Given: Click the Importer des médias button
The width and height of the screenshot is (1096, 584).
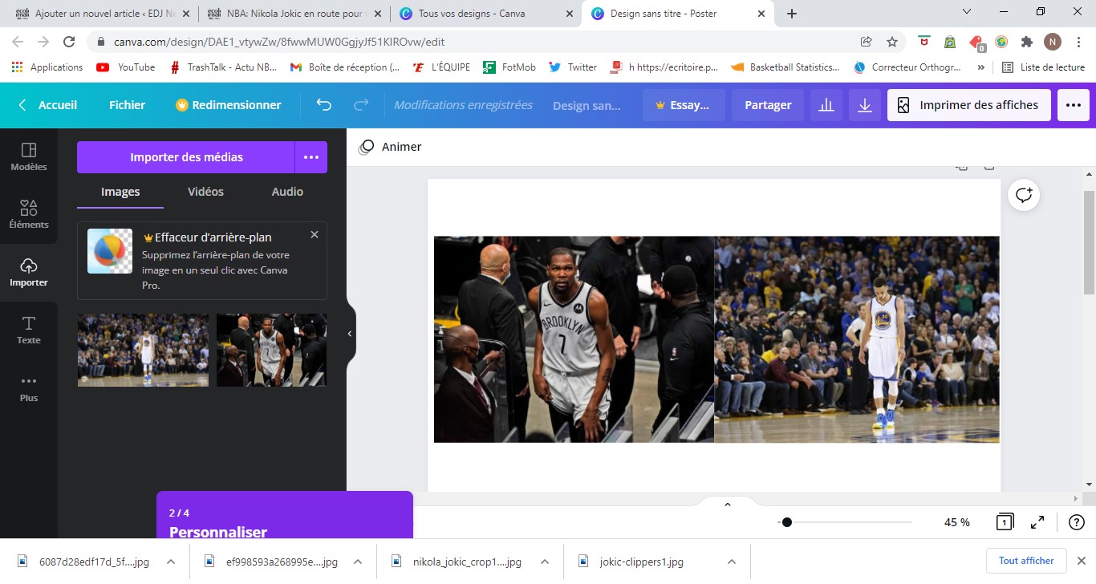Looking at the screenshot, I should click(x=186, y=157).
